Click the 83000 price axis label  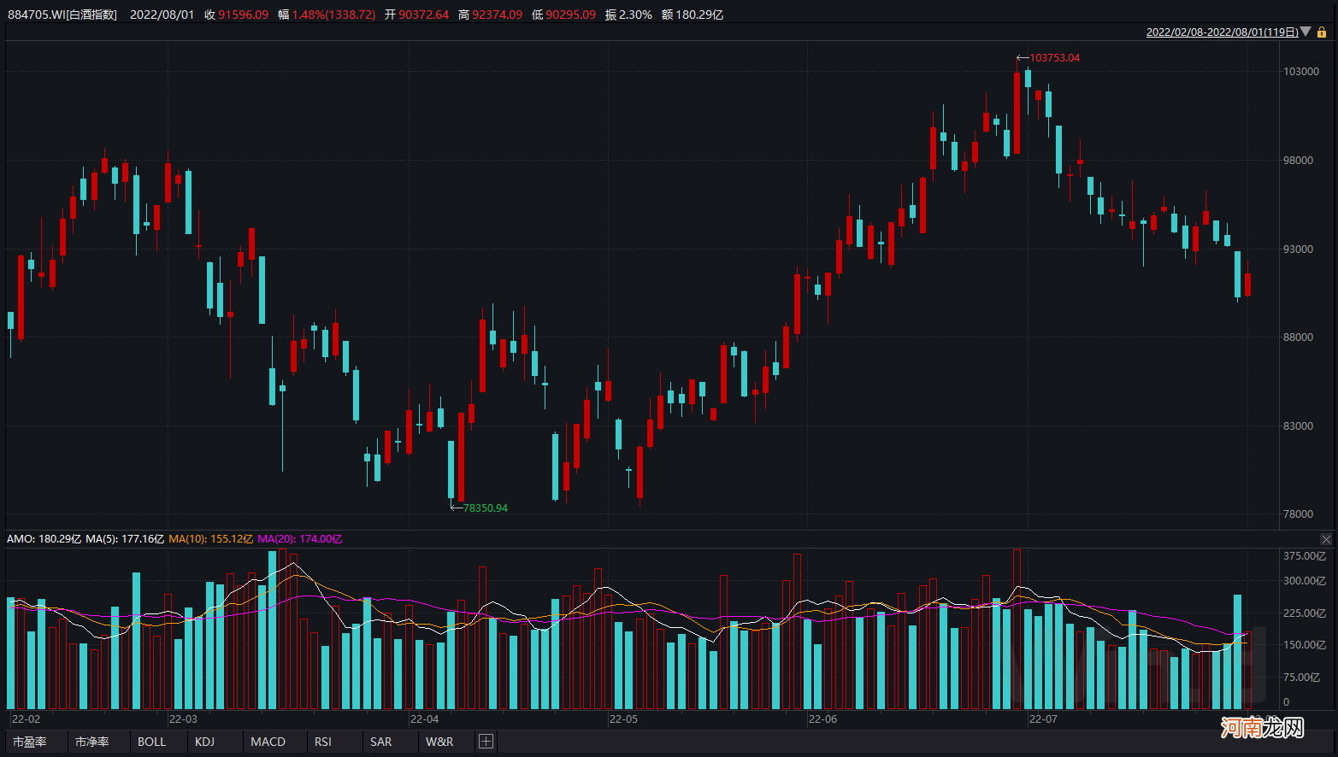pyautogui.click(x=1299, y=426)
